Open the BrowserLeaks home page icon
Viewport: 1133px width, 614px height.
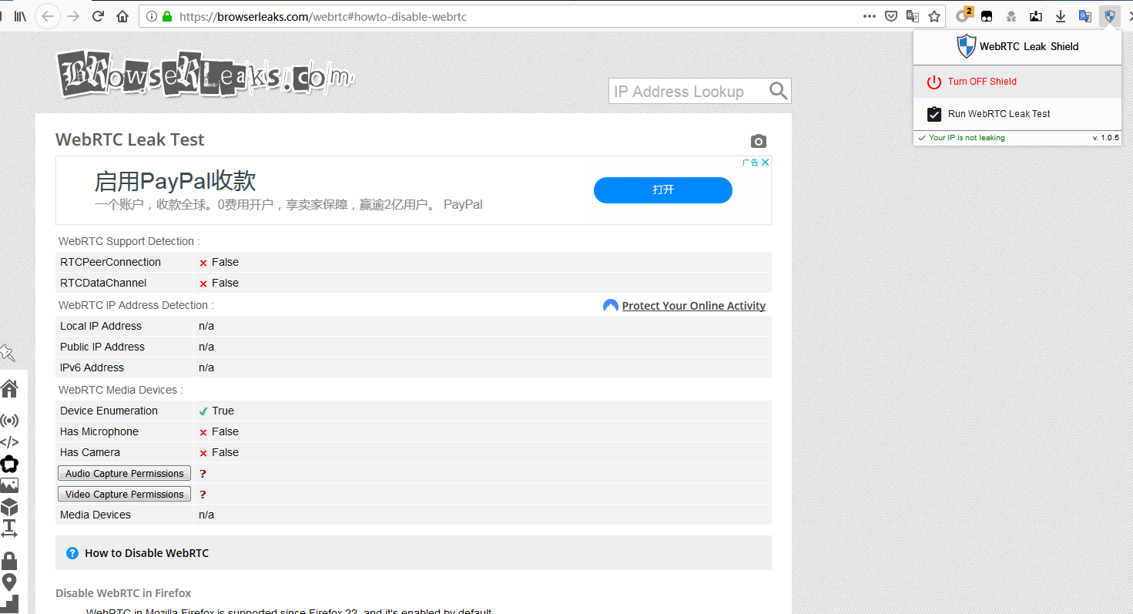[x=11, y=388]
